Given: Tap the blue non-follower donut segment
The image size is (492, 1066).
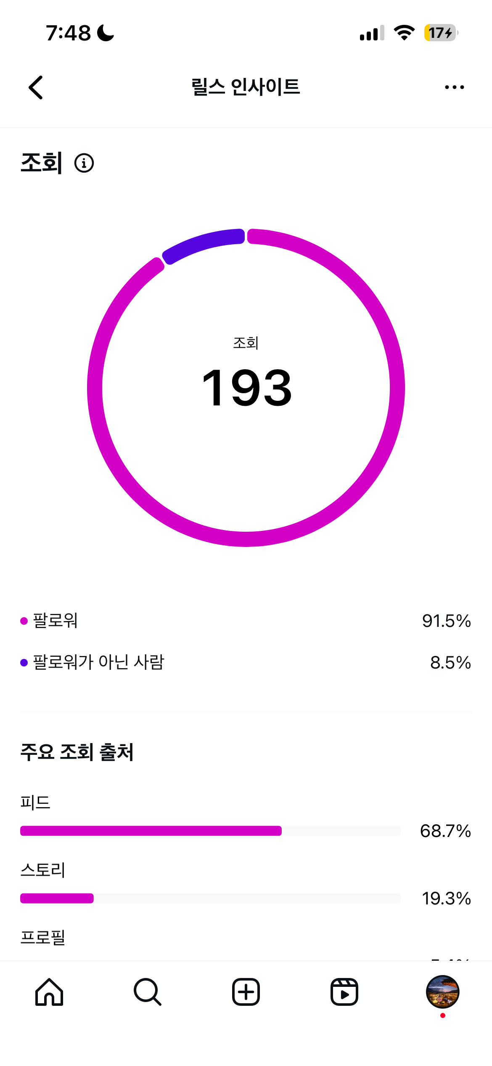Looking at the screenshot, I should click(x=202, y=244).
